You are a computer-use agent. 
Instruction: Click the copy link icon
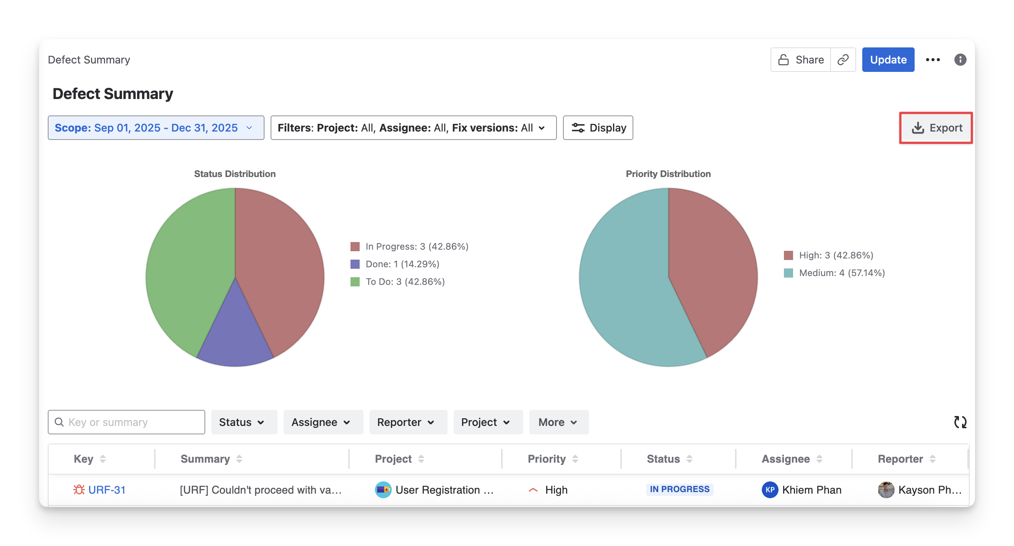(843, 60)
